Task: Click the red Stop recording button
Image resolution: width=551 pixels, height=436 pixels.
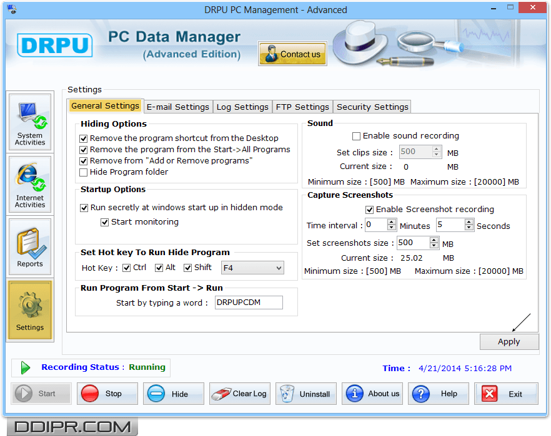Action: [x=107, y=394]
